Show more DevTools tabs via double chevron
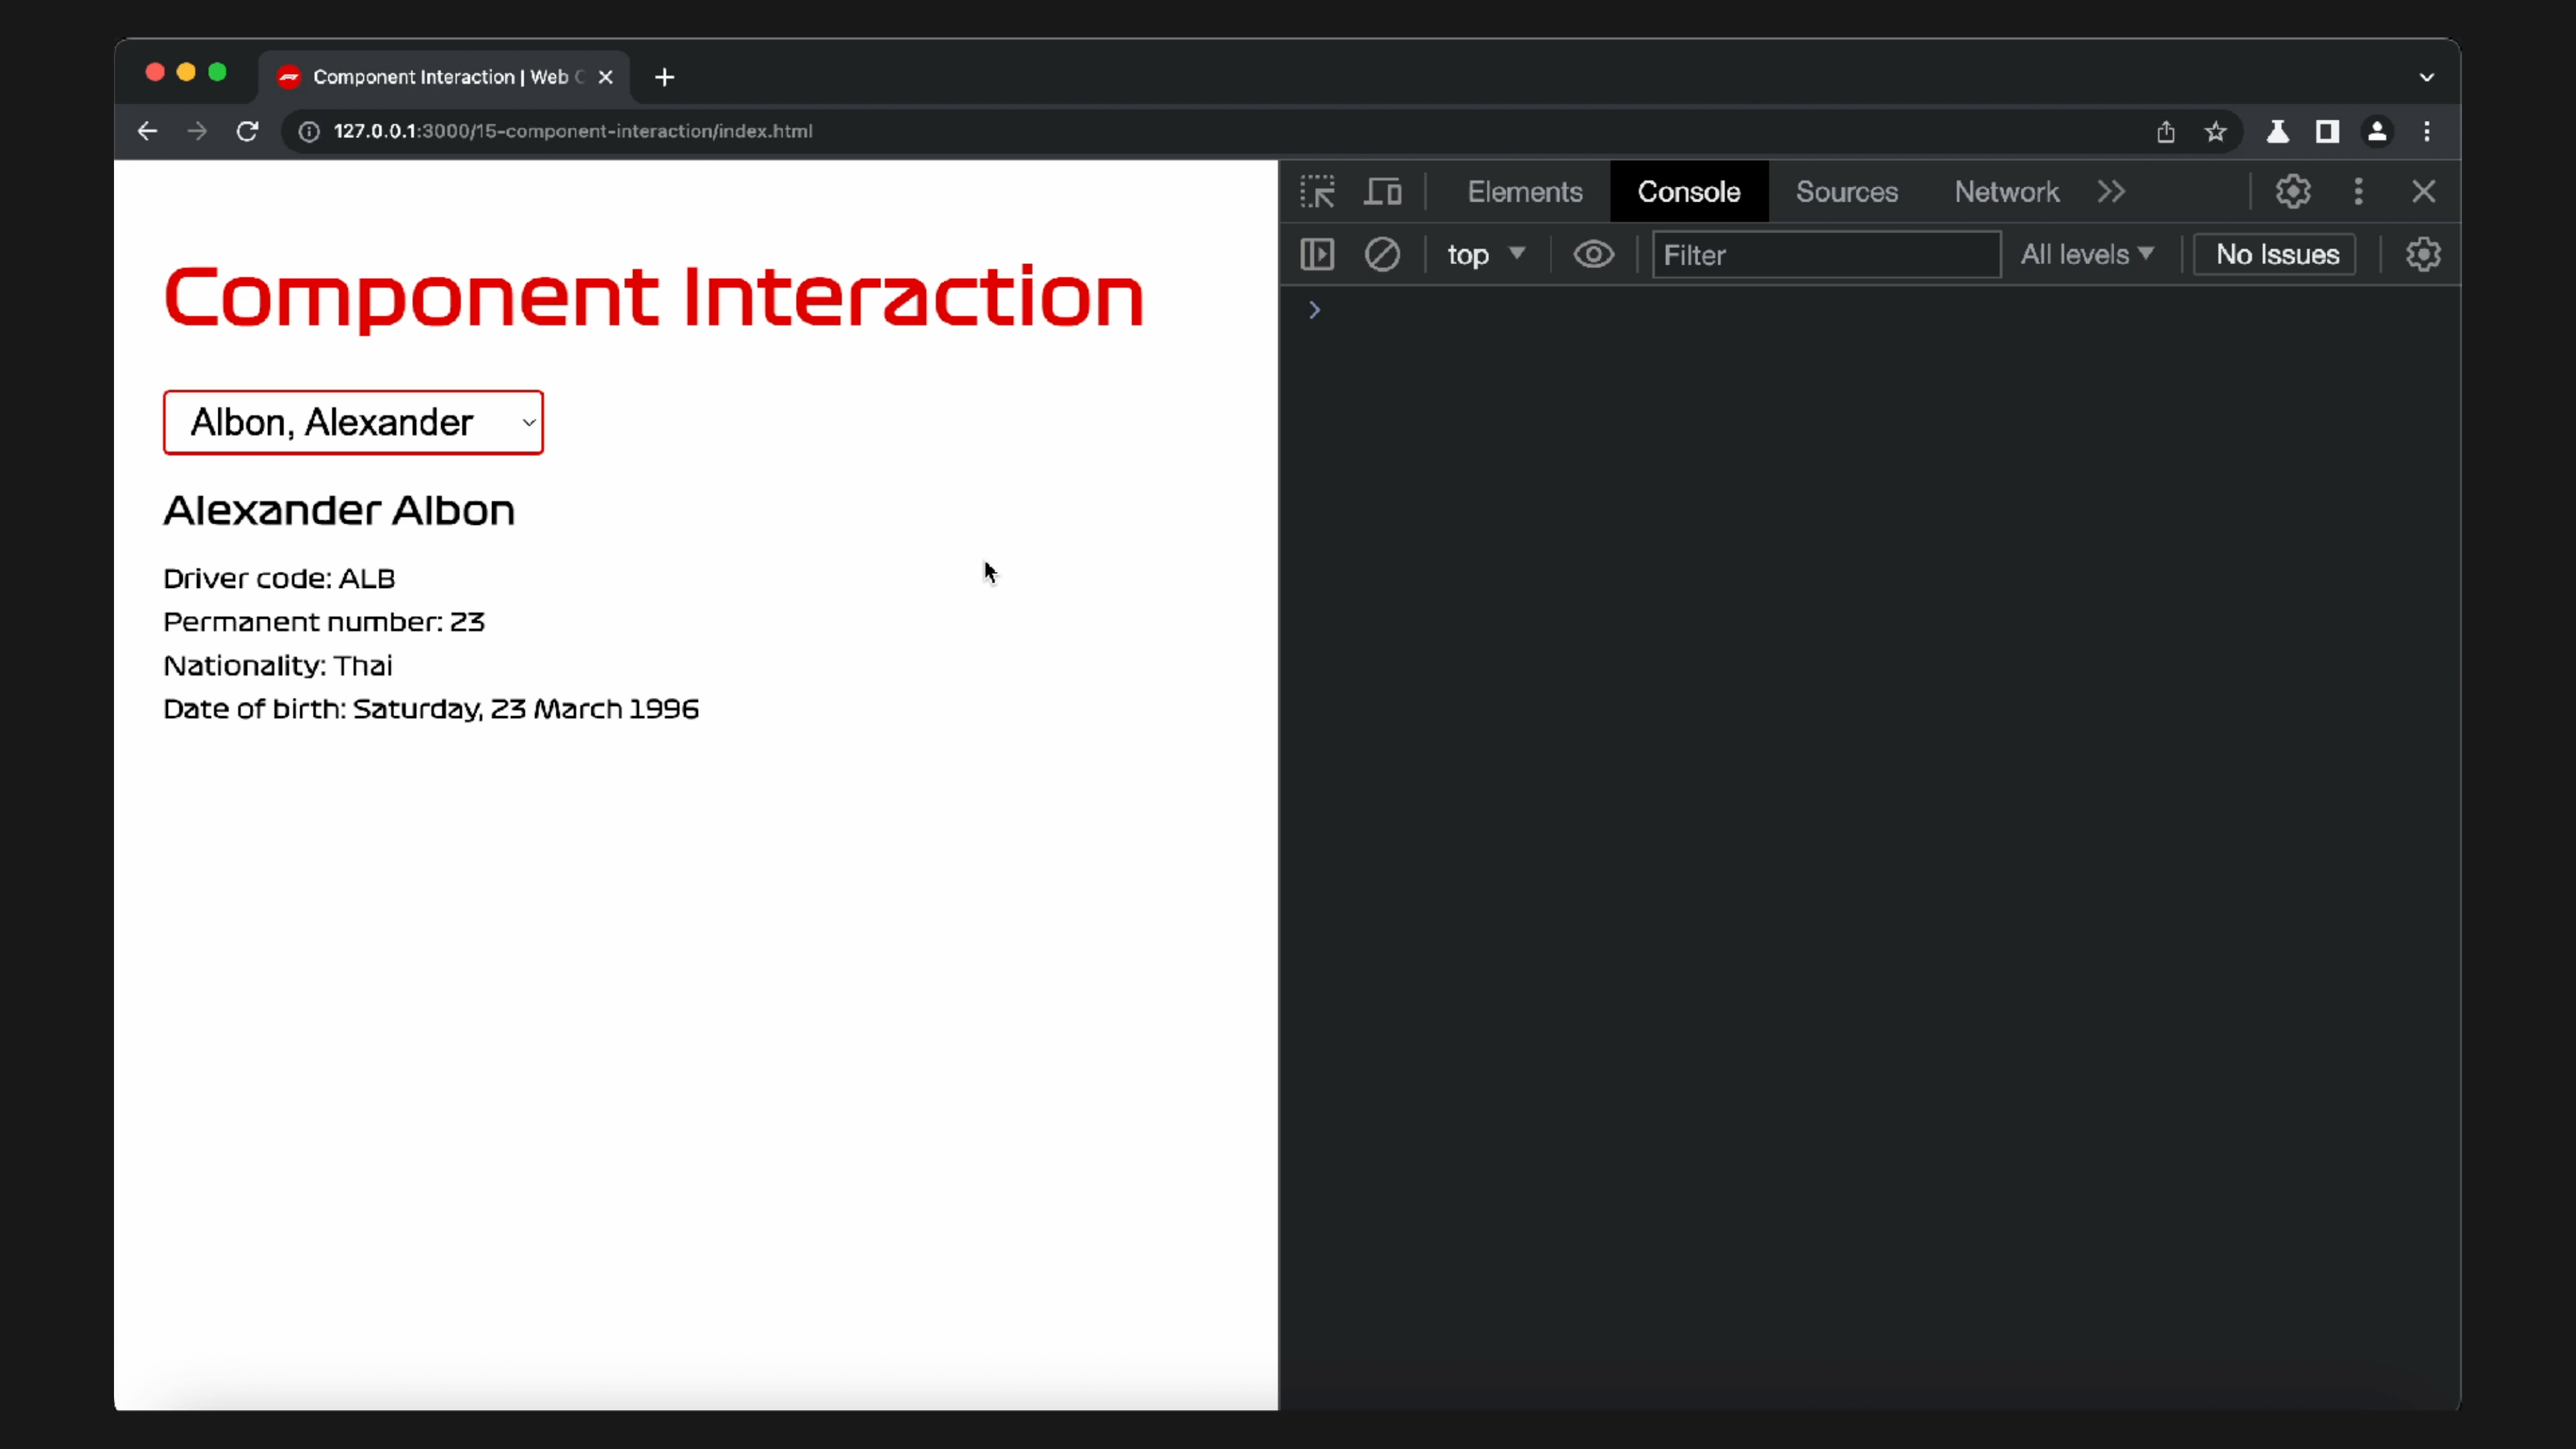Image resolution: width=2576 pixels, height=1449 pixels. click(2111, 191)
